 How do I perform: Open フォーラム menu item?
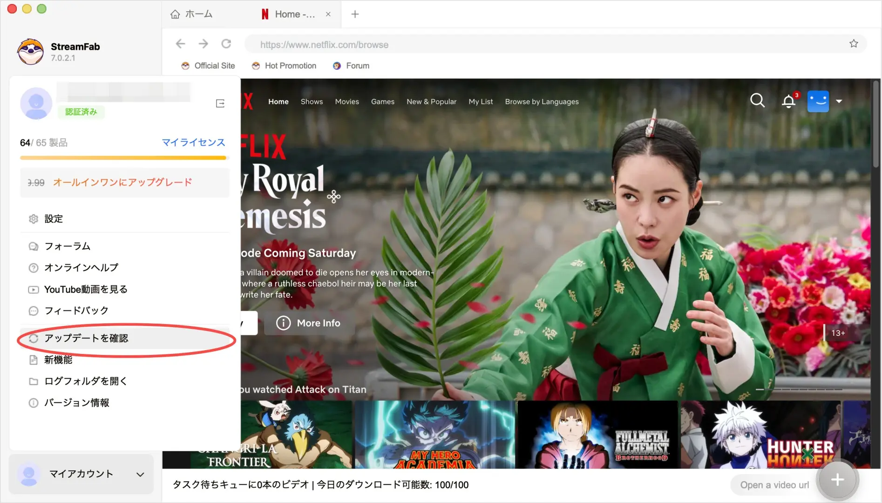[125, 246]
